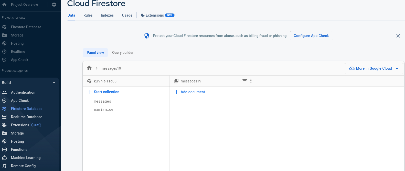Image resolution: width=405 pixels, height=171 pixels.
Task: Open Functions under Build
Action: tap(19, 150)
